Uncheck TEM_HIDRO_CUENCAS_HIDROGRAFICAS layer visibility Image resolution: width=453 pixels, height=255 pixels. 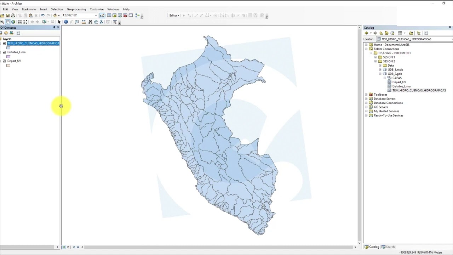click(4, 43)
